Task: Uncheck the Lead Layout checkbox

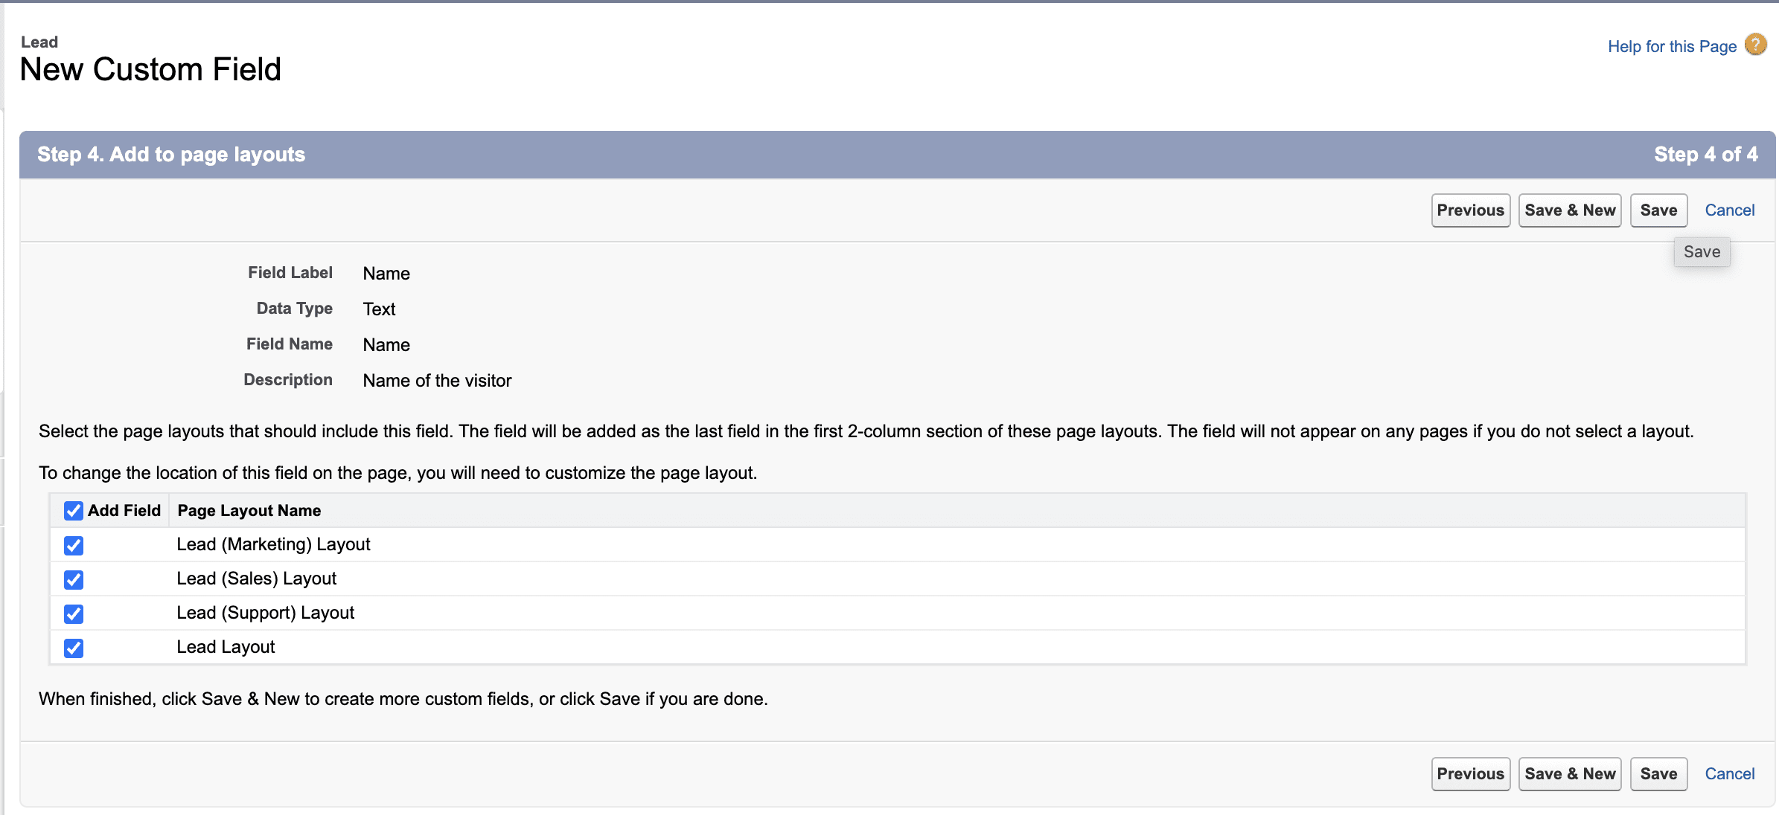Action: tap(73, 648)
